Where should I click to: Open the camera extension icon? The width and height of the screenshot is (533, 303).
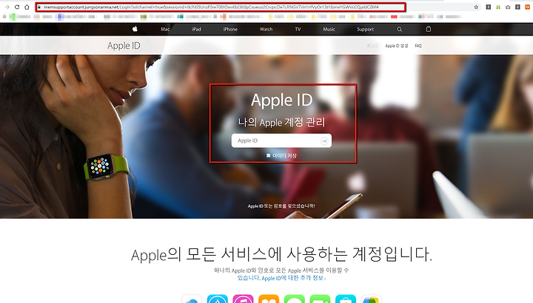[x=508, y=7]
